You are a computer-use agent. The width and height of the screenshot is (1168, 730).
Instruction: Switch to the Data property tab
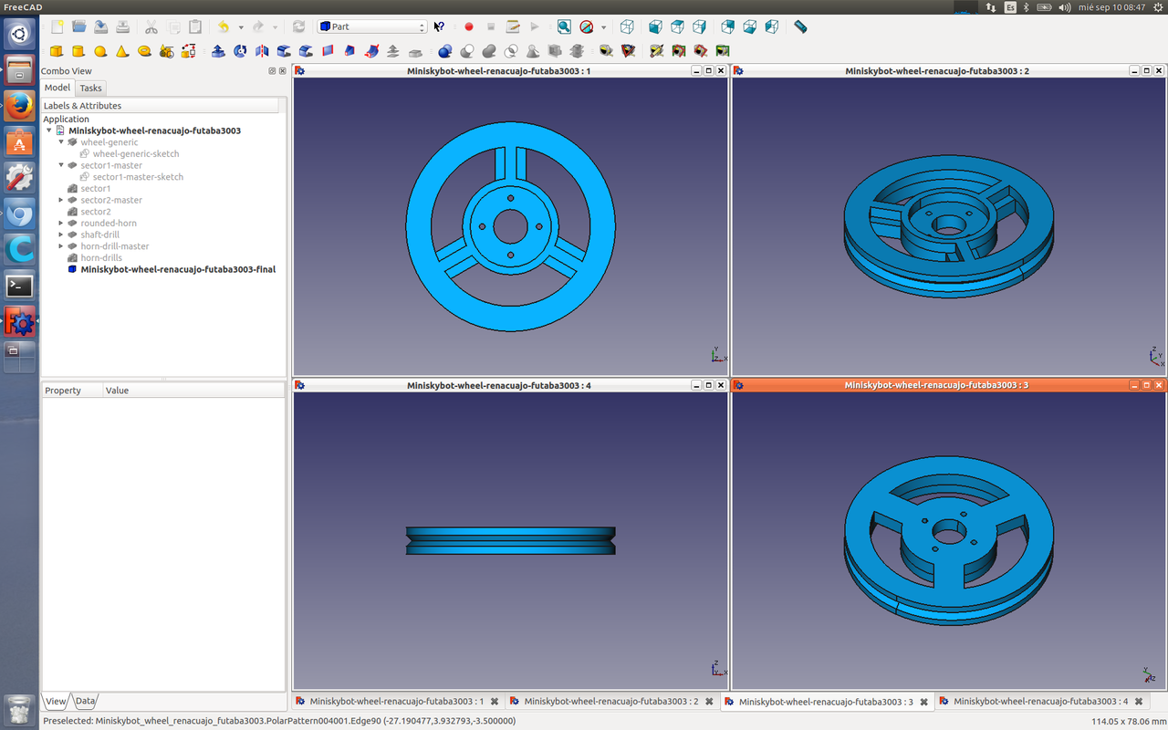coord(85,701)
